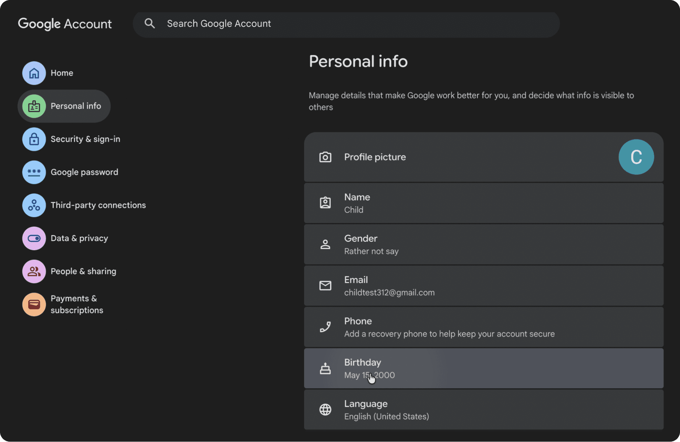
Task: Click the Profile picture camera icon
Action: [x=325, y=157]
